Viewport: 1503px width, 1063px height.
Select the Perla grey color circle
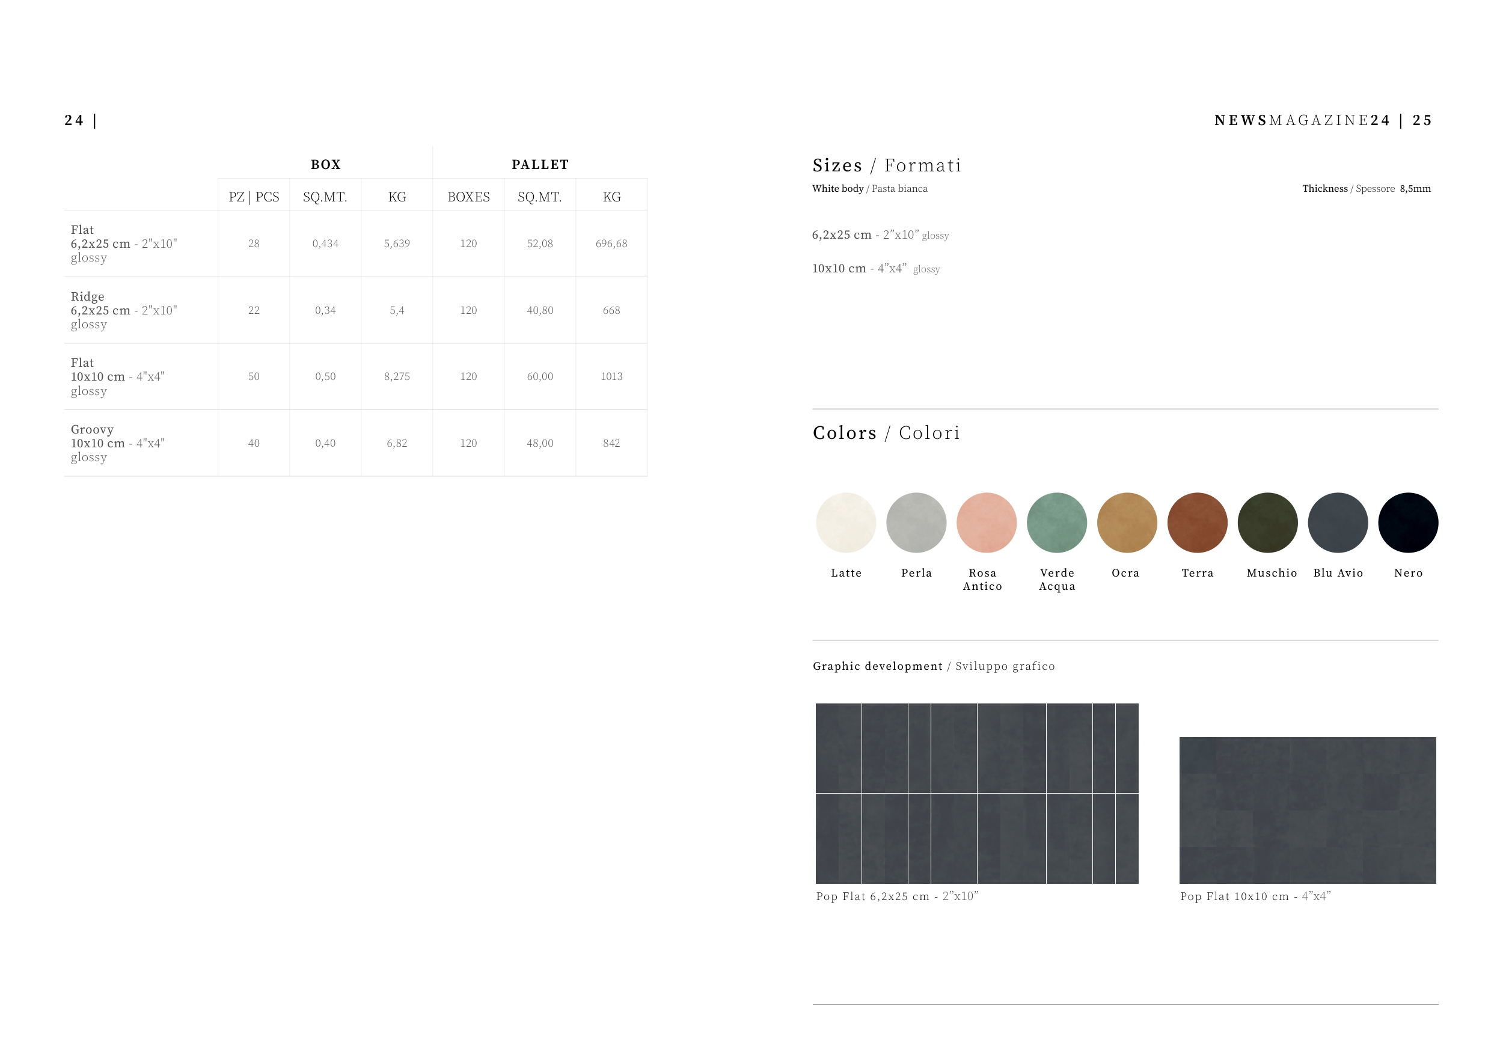pyautogui.click(x=916, y=522)
